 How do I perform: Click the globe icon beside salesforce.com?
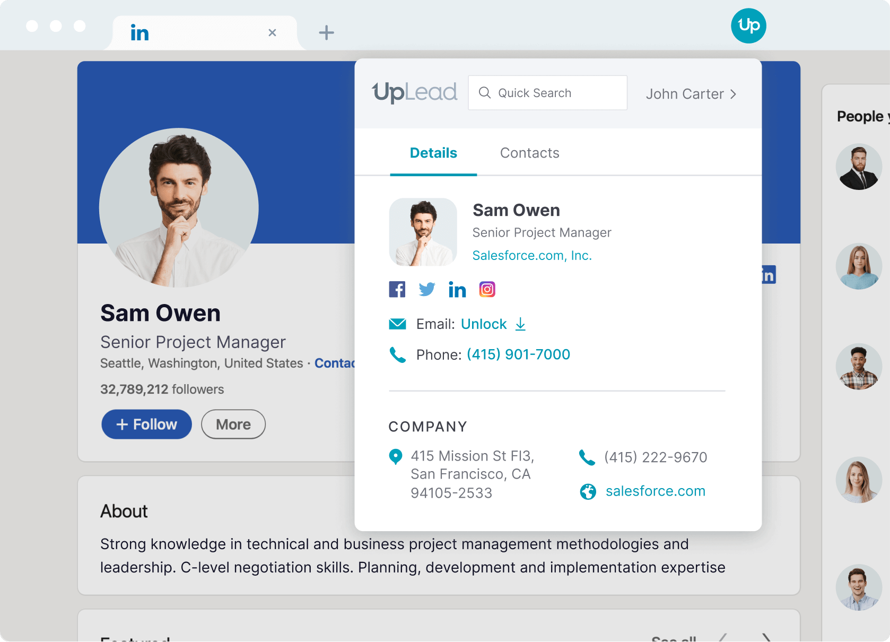[x=588, y=492]
